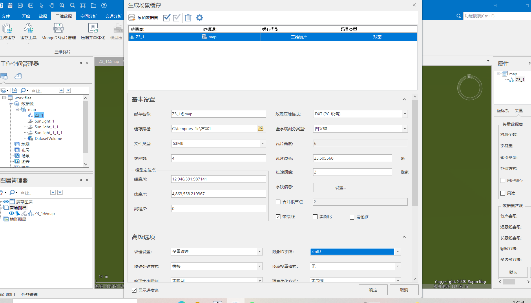Open the 纹理压缩格式 dropdown

coord(405,114)
